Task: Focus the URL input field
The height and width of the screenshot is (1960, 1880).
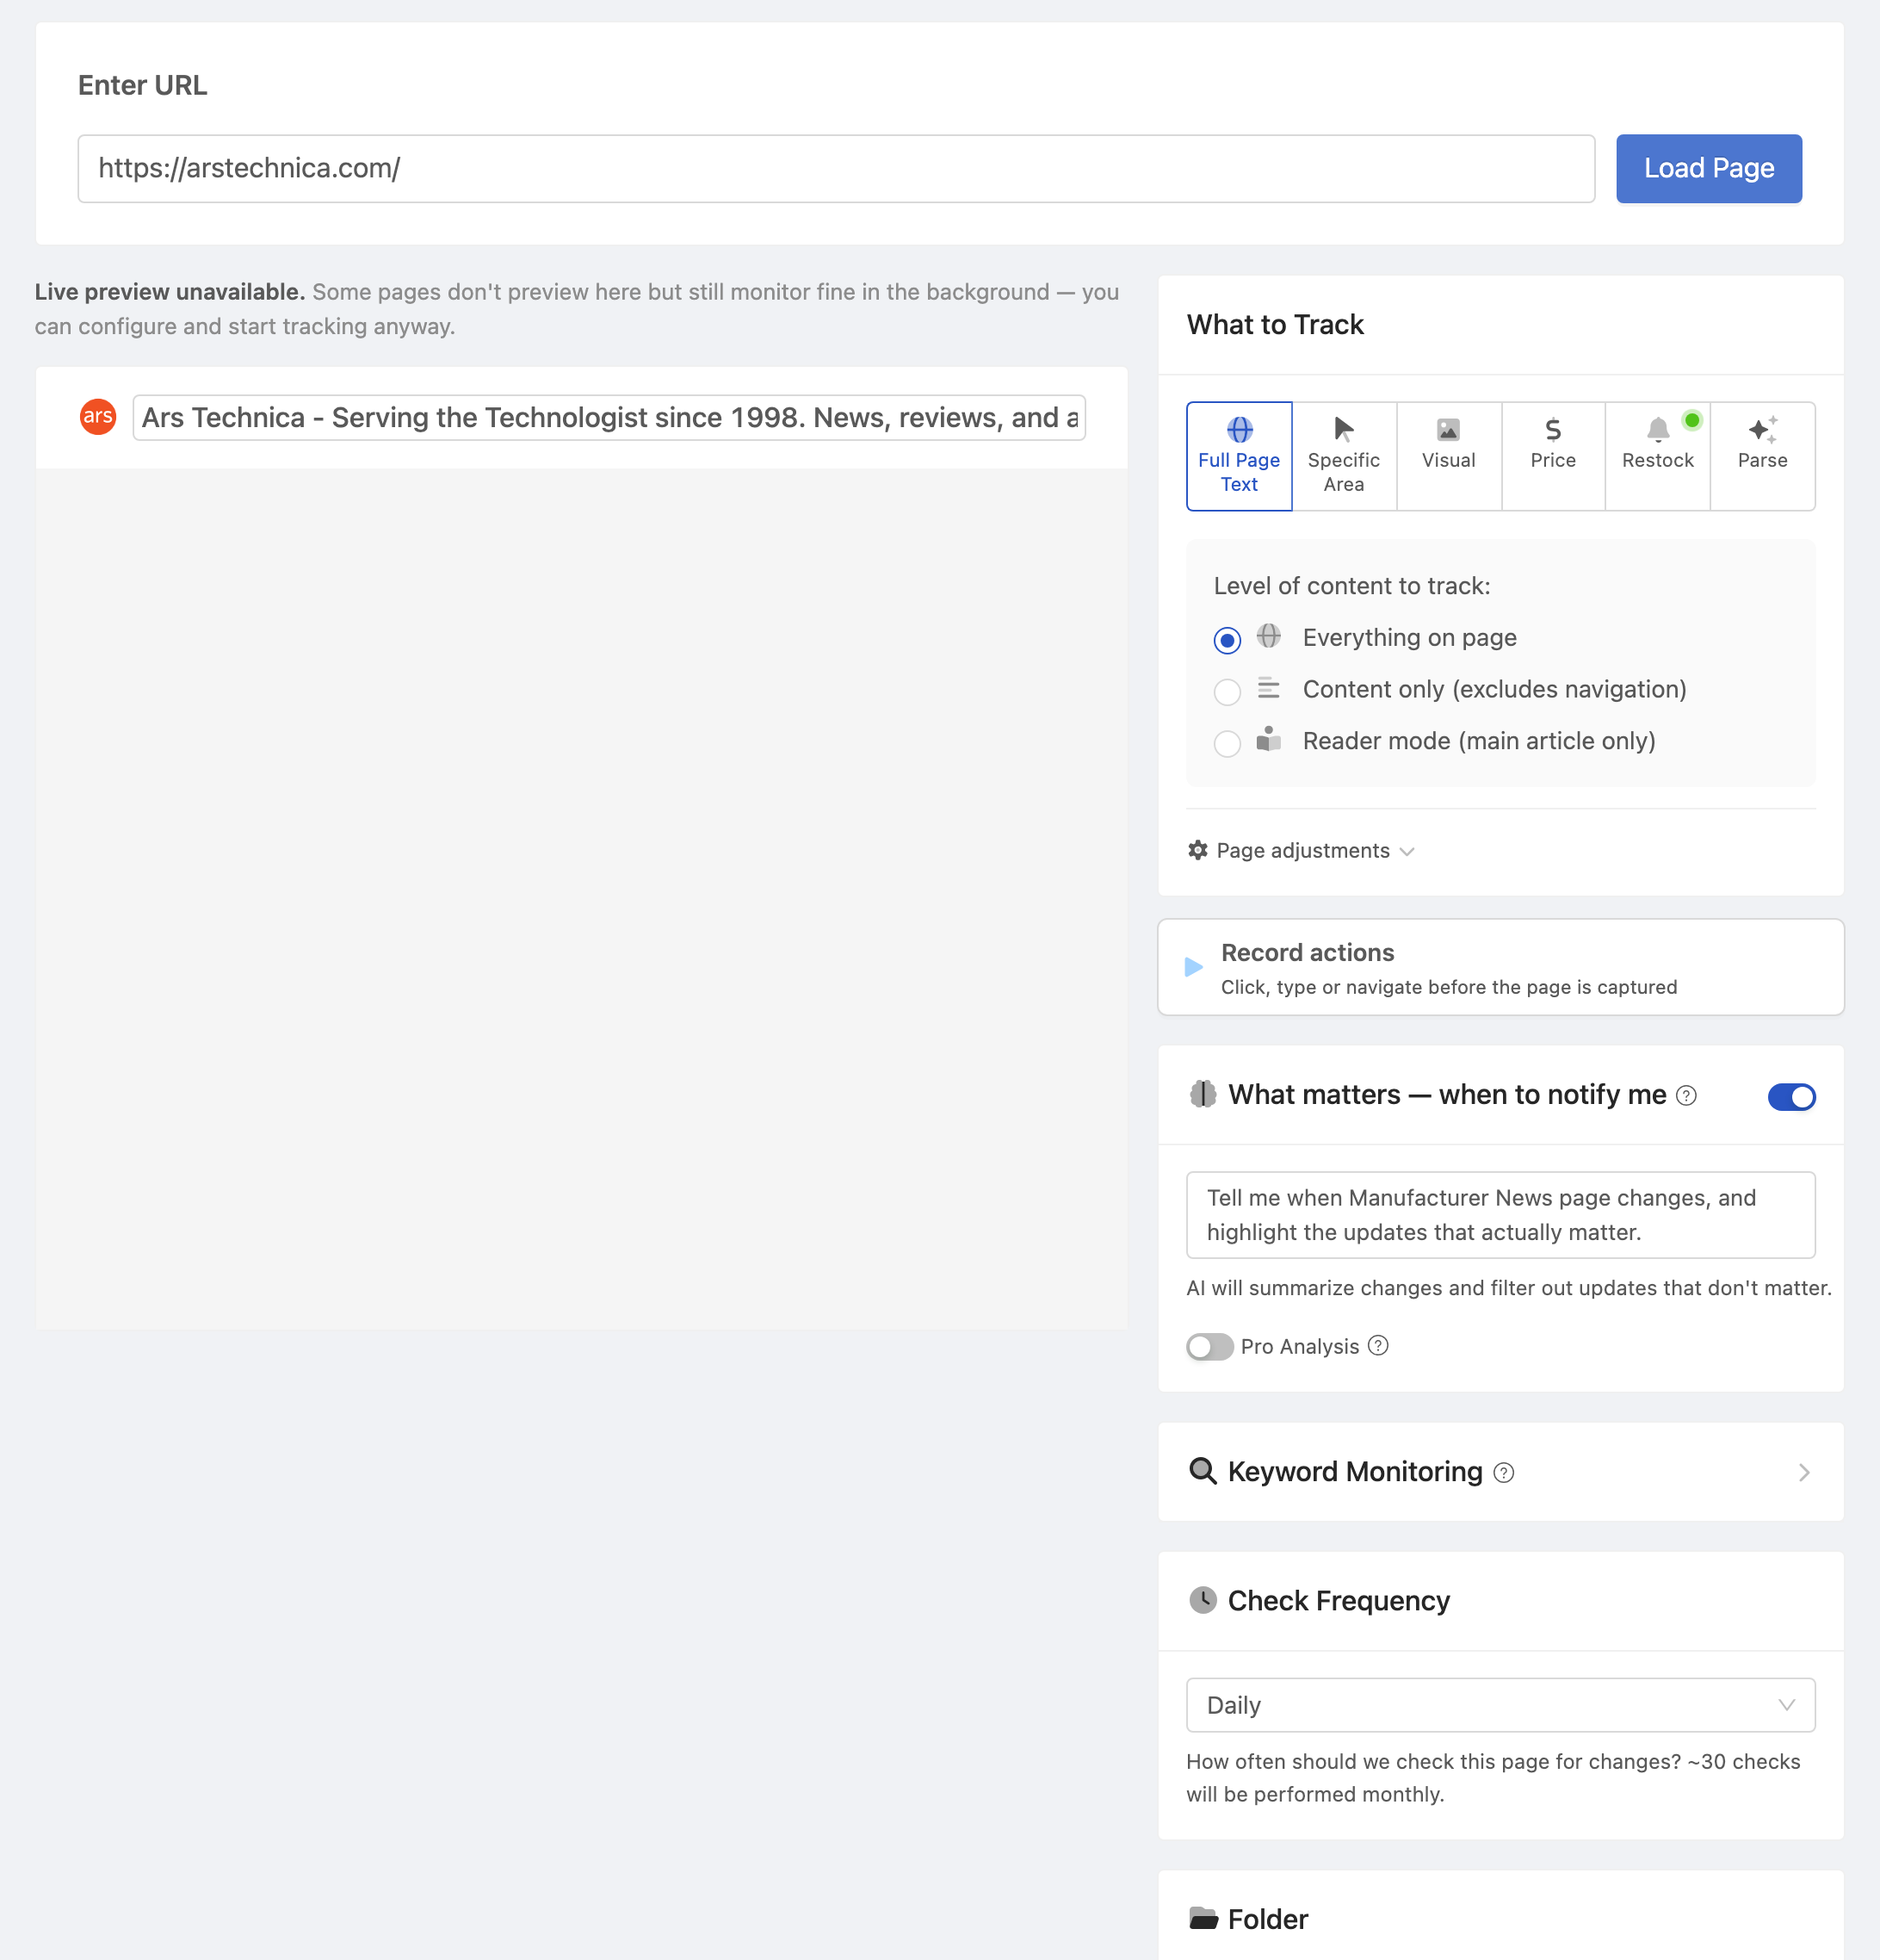Action: [836, 168]
